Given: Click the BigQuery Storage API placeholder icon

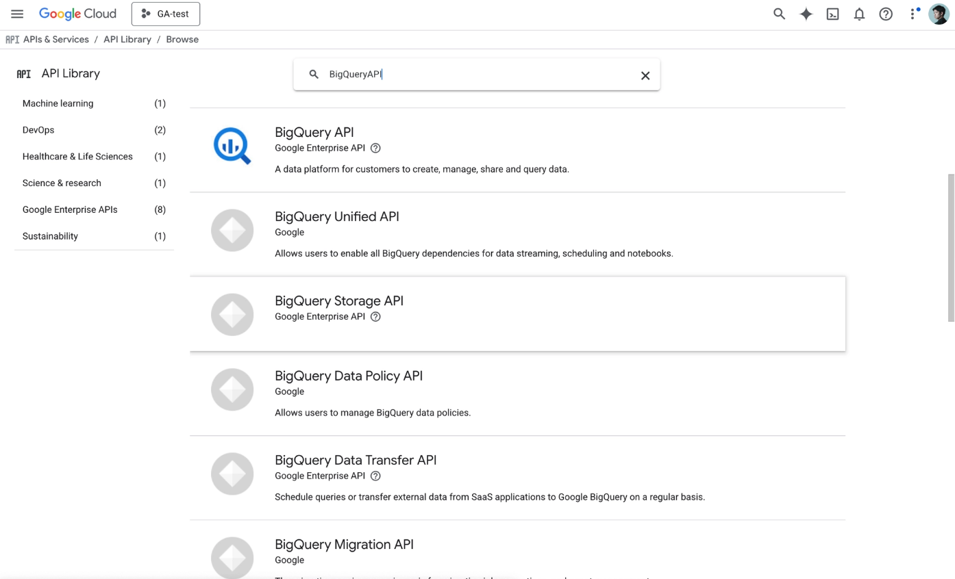Looking at the screenshot, I should coord(232,314).
